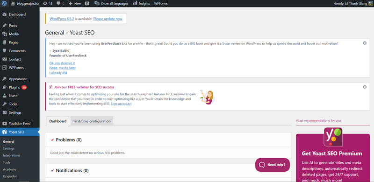Open Tools wrench menu item
The height and width of the screenshot is (182, 374).
[20, 104]
